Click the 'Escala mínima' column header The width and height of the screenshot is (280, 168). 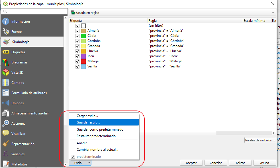pos(257,21)
